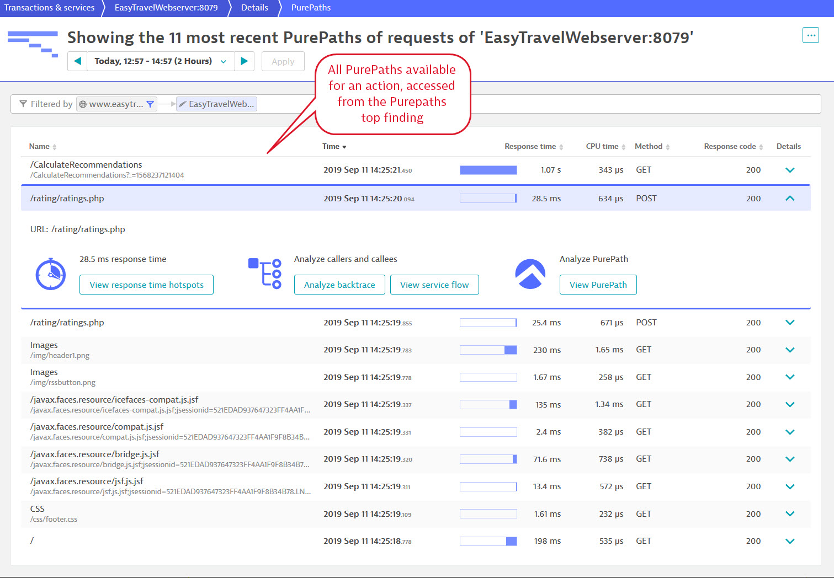
Task: Expand the jsf.js.jsf row details
Action: pyautogui.click(x=790, y=486)
